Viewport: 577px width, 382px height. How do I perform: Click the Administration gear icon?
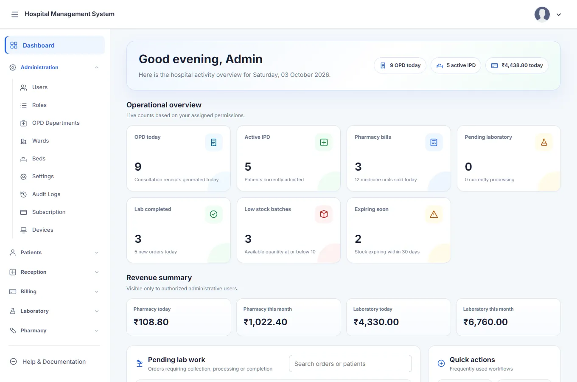pyautogui.click(x=13, y=67)
